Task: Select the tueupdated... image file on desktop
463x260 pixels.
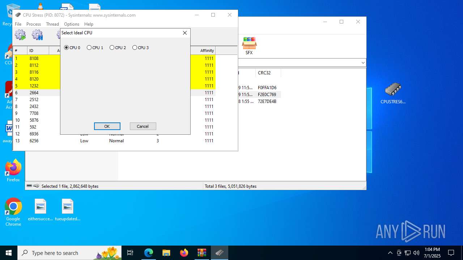Action: click(68, 210)
